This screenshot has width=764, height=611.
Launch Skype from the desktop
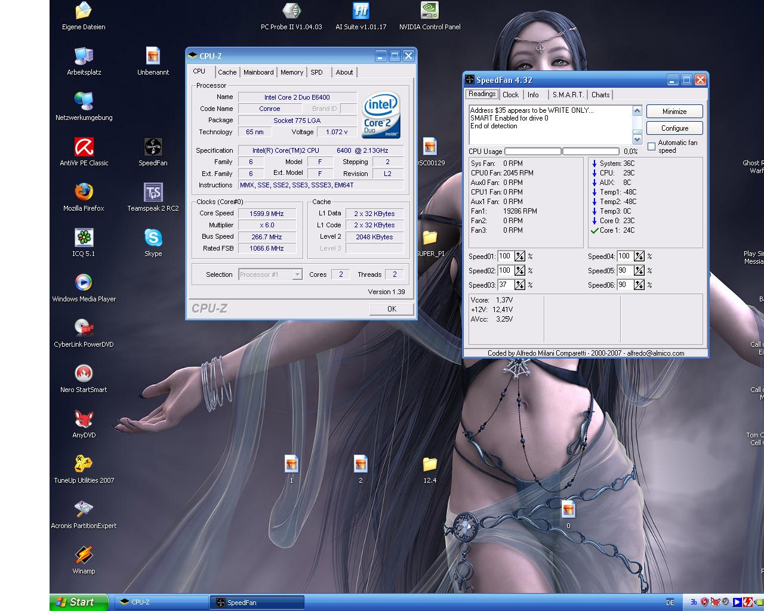point(153,243)
